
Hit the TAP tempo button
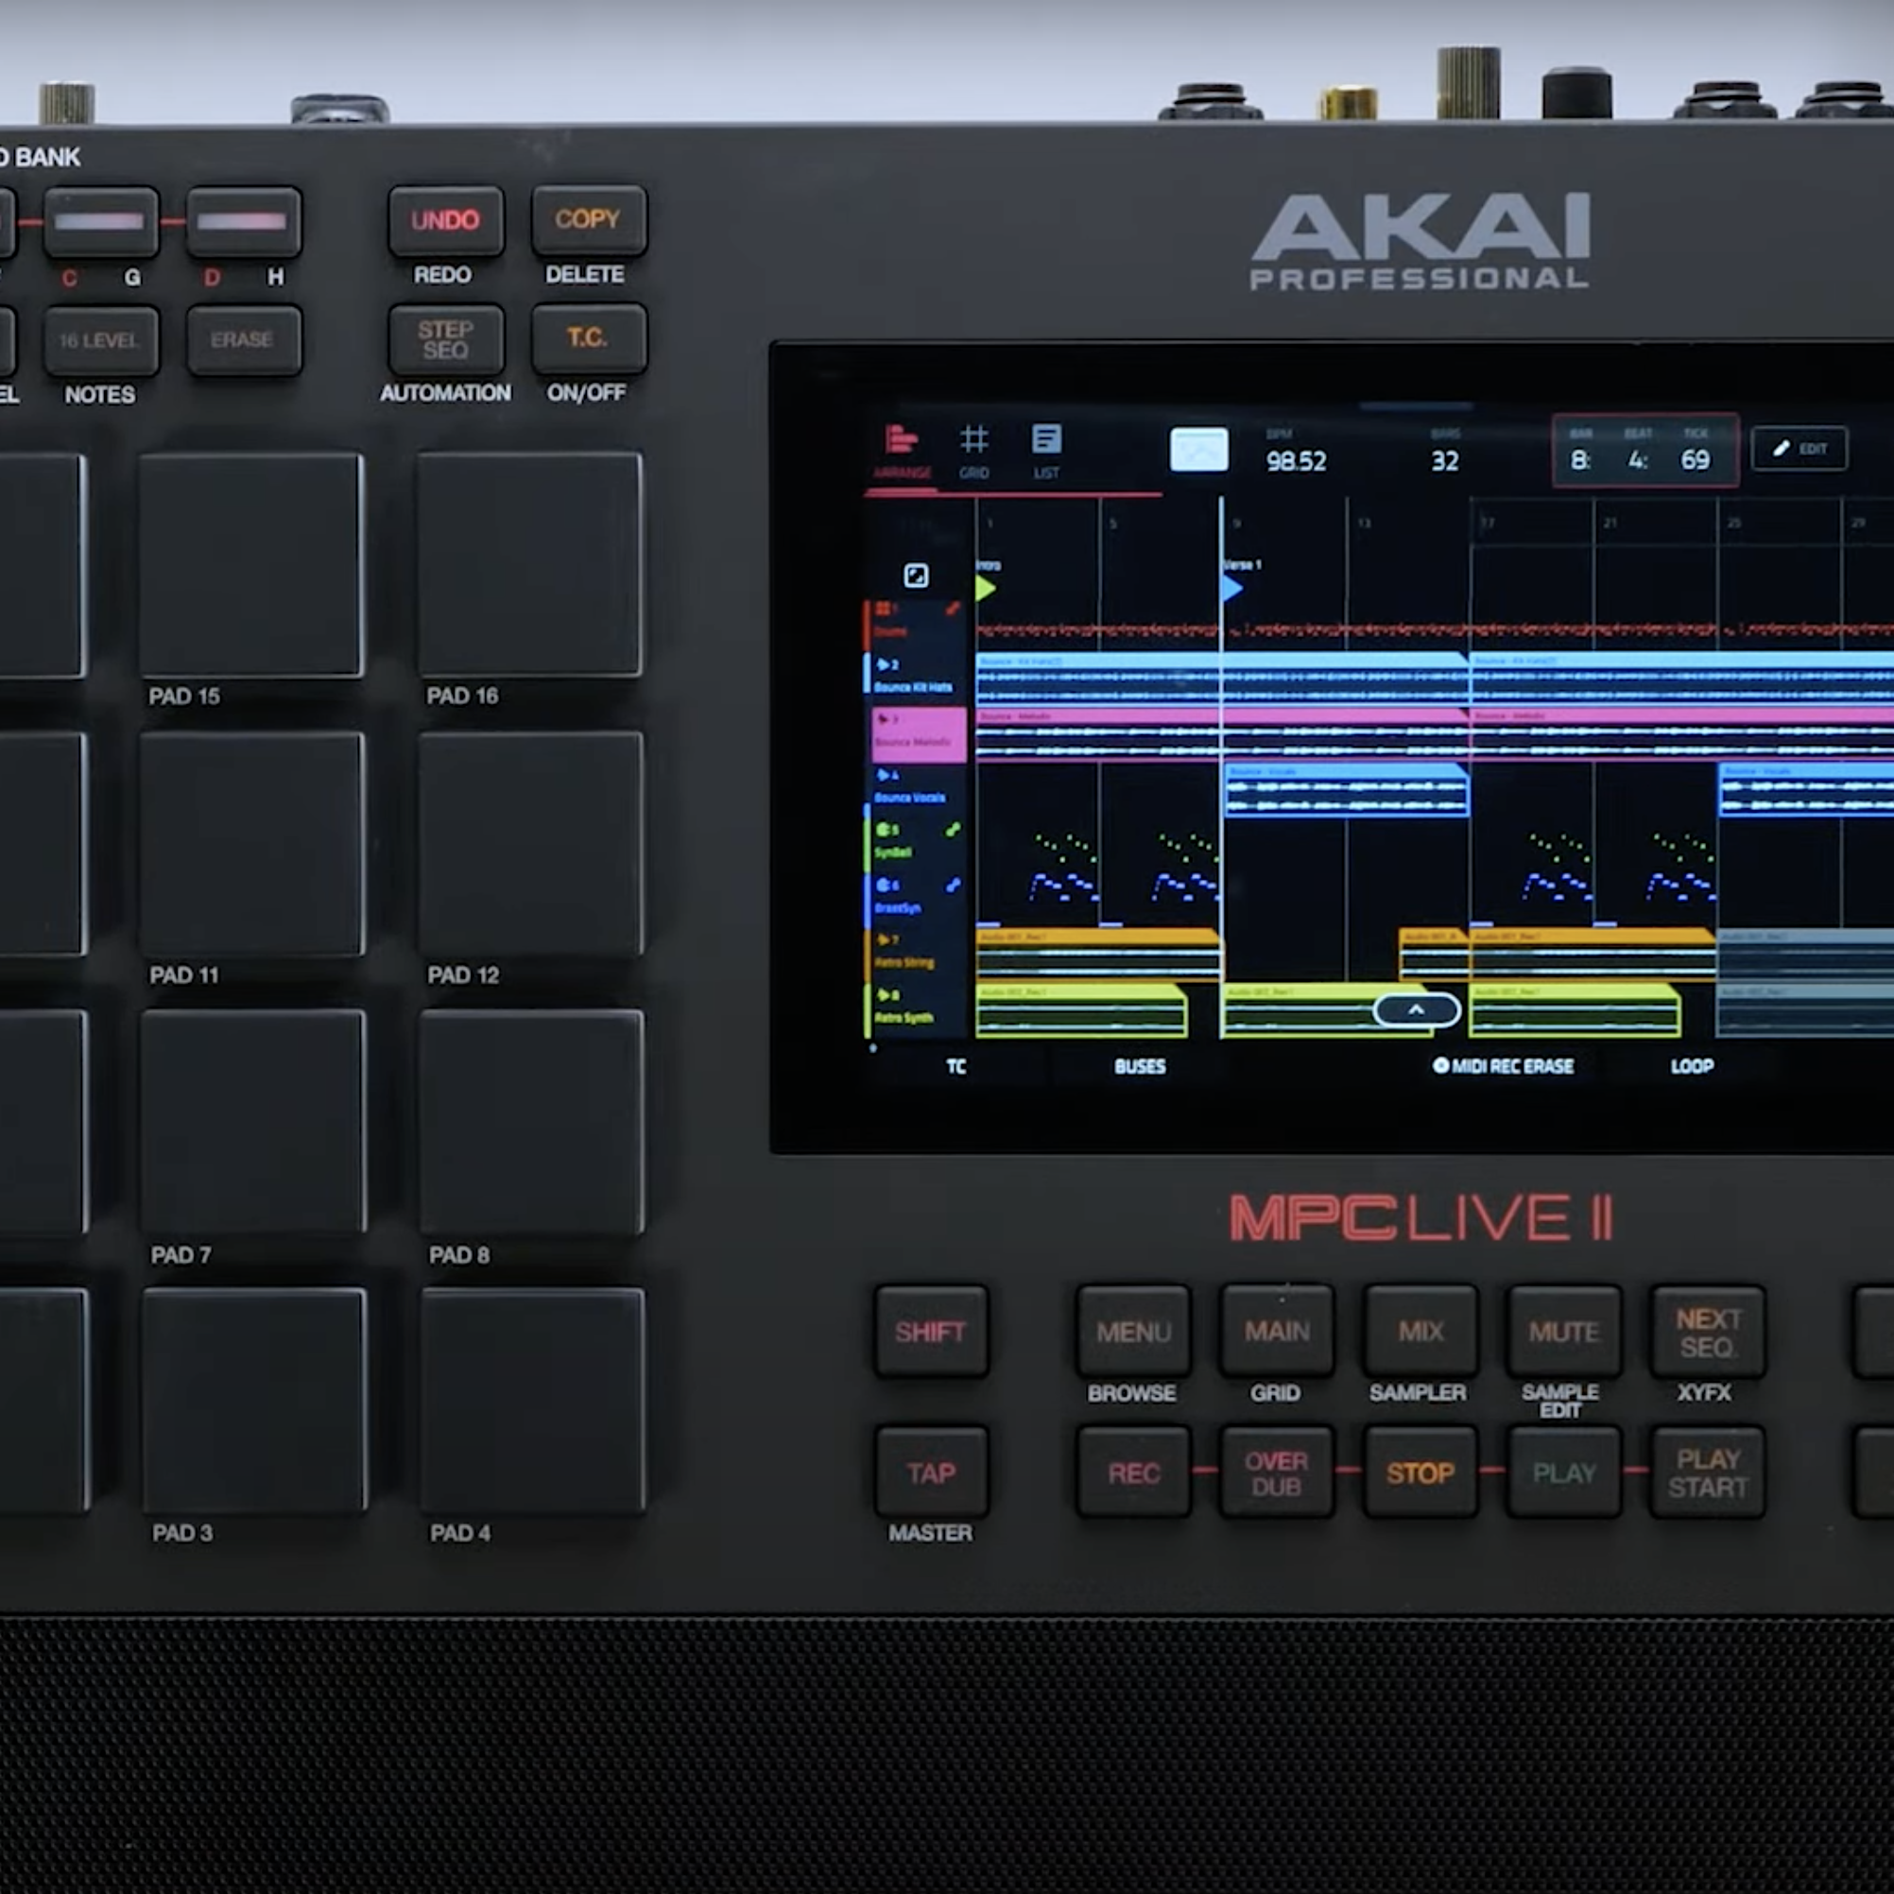pyautogui.click(x=930, y=1473)
